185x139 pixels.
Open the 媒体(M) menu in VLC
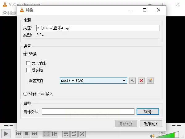coord(9,13)
